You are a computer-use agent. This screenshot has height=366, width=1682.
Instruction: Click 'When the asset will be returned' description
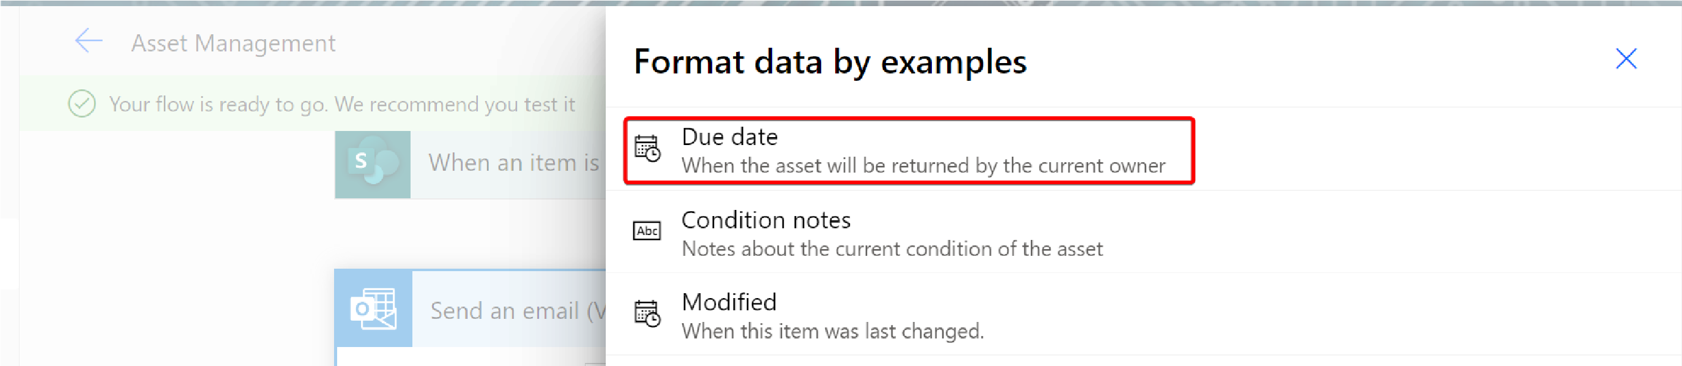coord(923,166)
